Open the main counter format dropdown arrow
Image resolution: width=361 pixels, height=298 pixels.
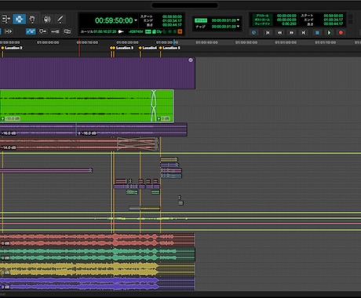136,20
